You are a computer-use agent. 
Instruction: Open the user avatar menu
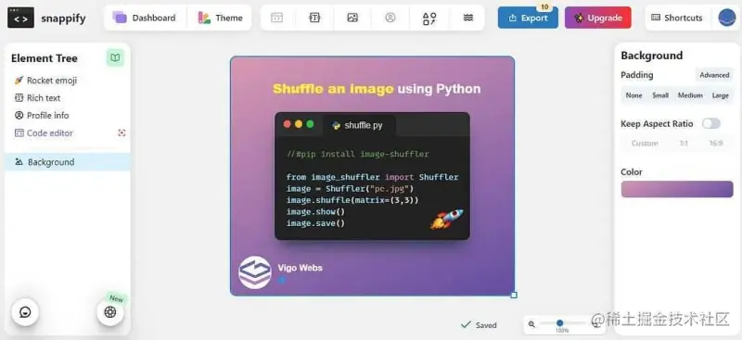click(727, 18)
